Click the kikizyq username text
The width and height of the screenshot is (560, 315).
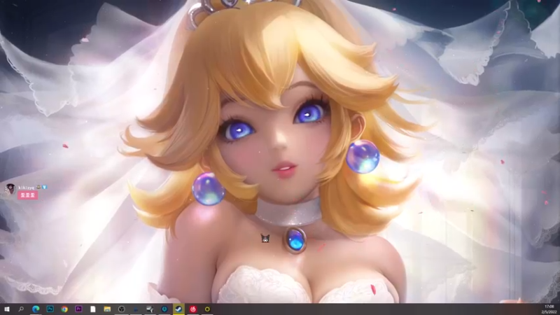tap(27, 188)
